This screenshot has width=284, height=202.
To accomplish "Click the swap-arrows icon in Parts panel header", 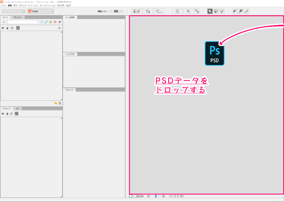I will [x=18, y=28].
